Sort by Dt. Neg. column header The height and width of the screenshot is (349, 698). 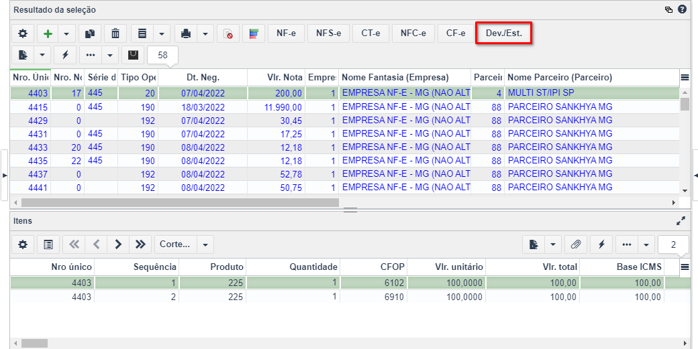tap(203, 77)
